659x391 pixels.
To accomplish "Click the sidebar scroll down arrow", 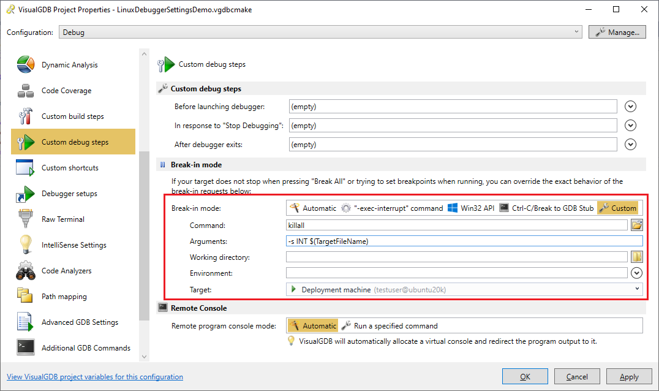I will coord(144,357).
